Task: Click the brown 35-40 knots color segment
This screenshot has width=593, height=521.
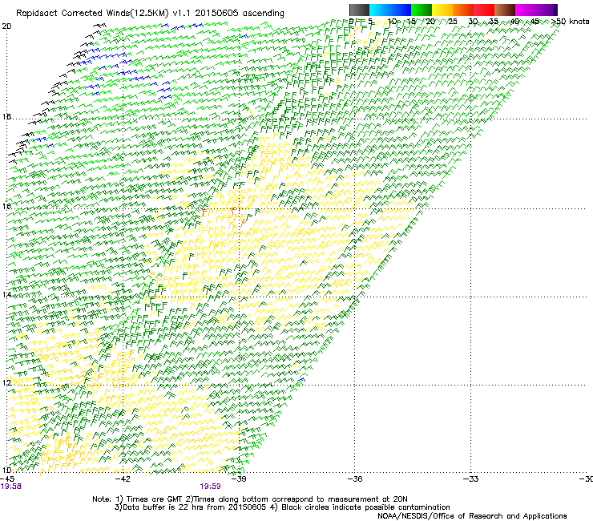Action: coord(505,10)
